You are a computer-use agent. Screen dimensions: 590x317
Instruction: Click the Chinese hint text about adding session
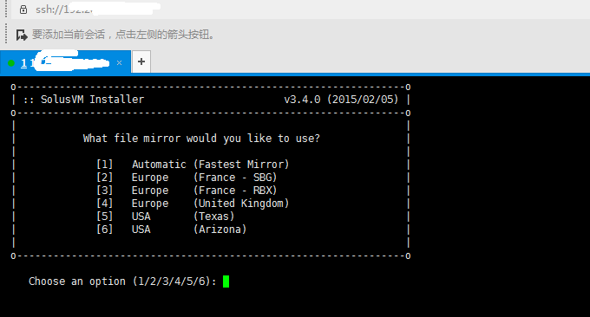click(x=123, y=35)
